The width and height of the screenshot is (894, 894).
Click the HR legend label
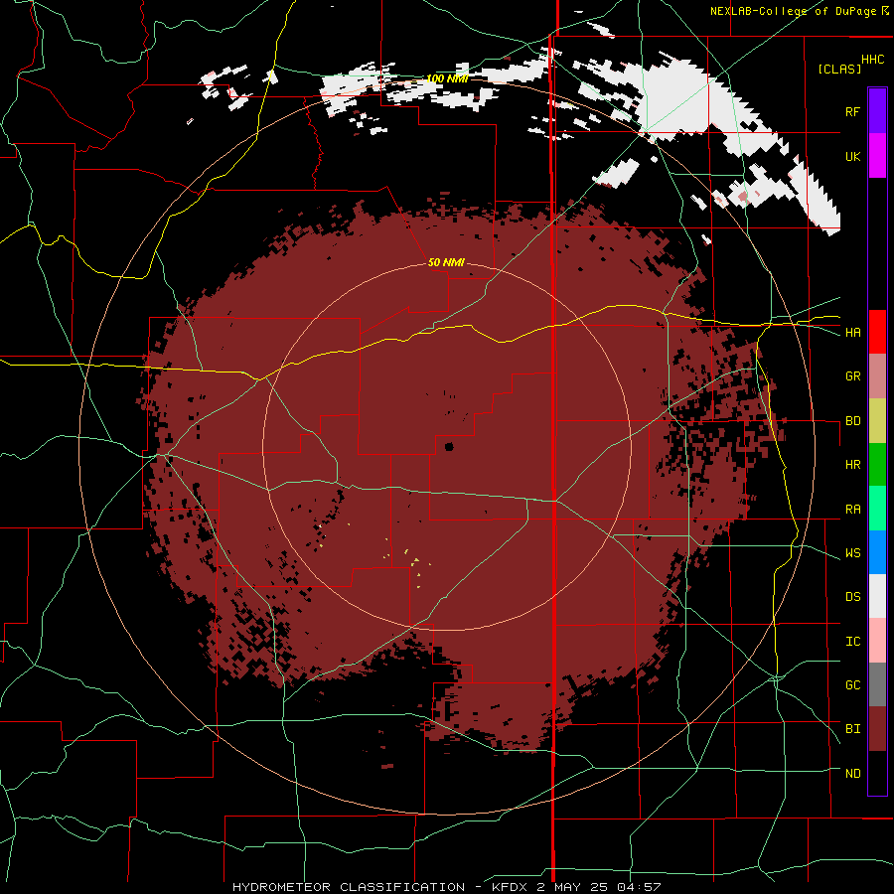point(852,465)
